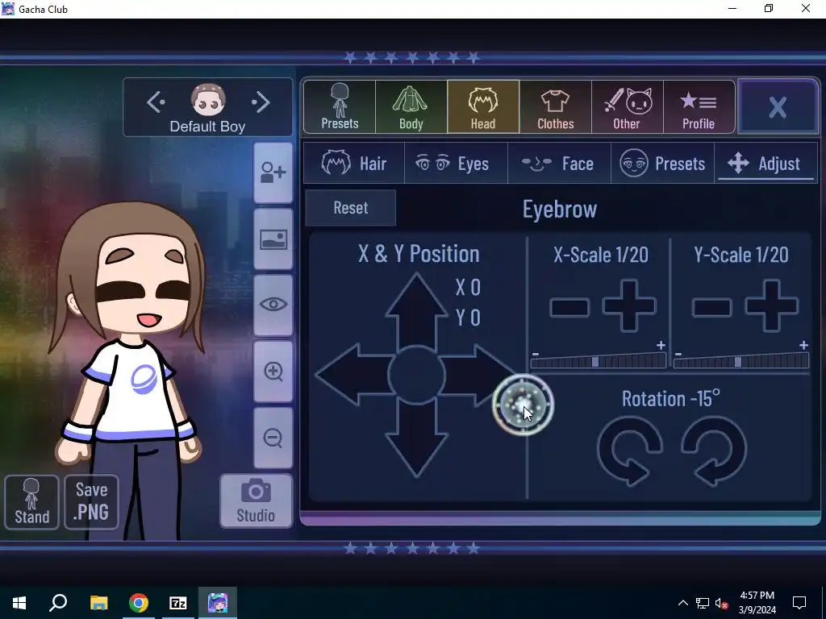Switch to the face Presets sub-tab
This screenshot has width=826, height=619.
(662, 163)
